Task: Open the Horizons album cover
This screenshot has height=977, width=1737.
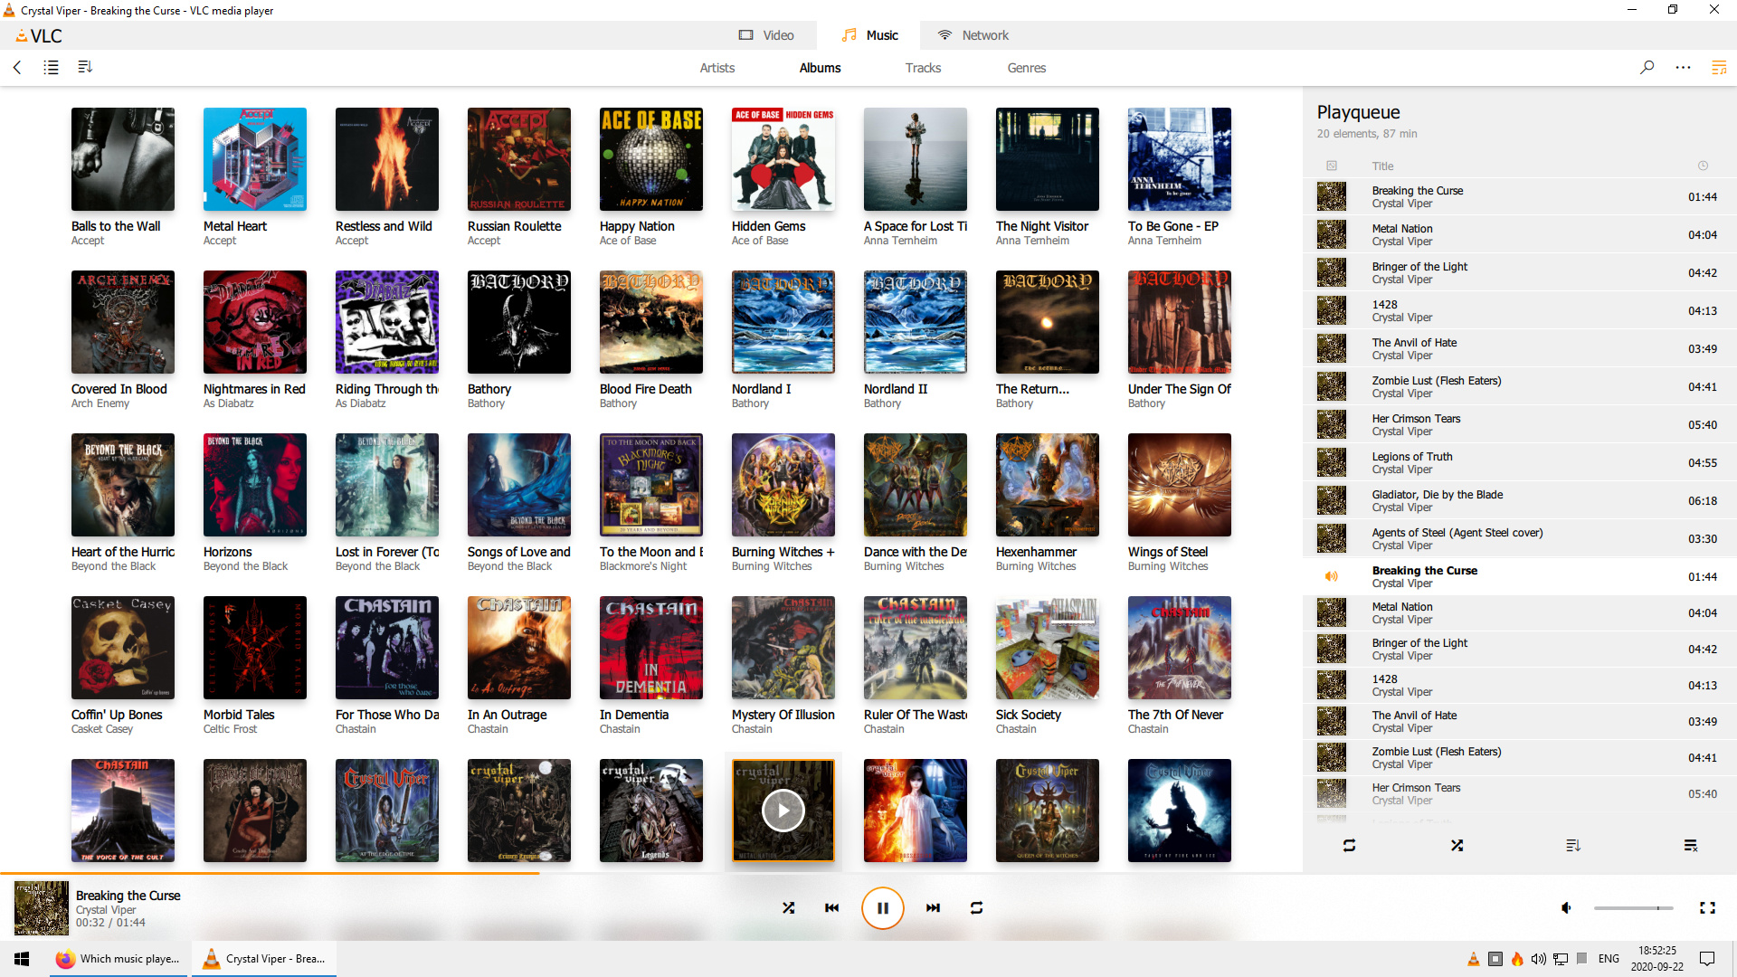Action: pyautogui.click(x=255, y=485)
